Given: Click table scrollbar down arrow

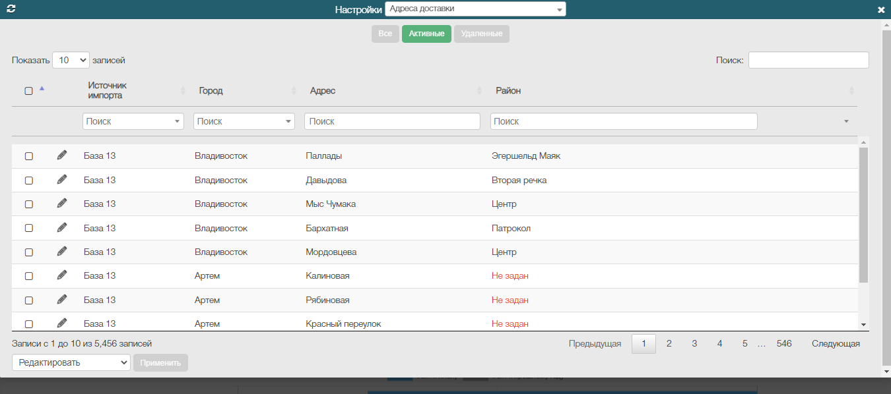Looking at the screenshot, I should 863,325.
